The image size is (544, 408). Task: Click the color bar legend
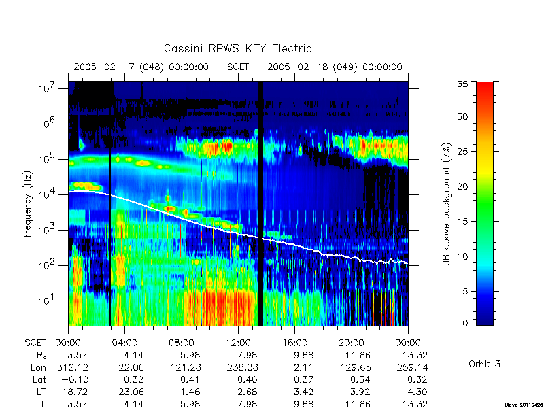click(x=485, y=203)
